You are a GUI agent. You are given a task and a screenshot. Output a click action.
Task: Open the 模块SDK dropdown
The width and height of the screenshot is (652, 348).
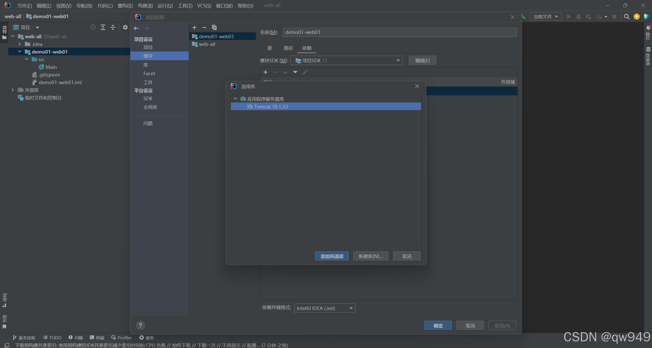pyautogui.click(x=347, y=60)
